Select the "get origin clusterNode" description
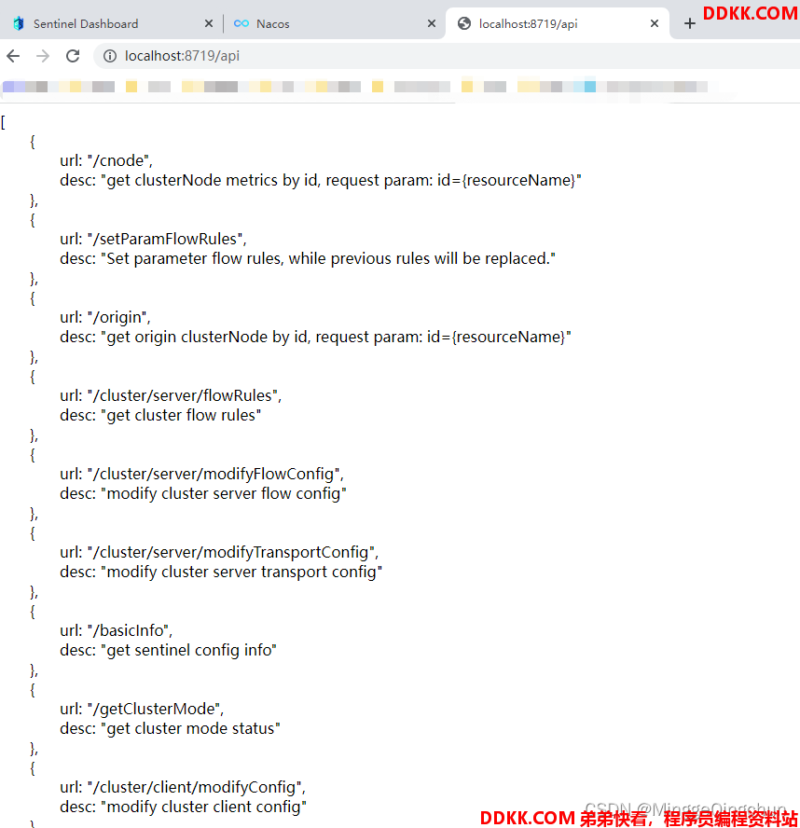The height and width of the screenshot is (828, 800). point(316,337)
